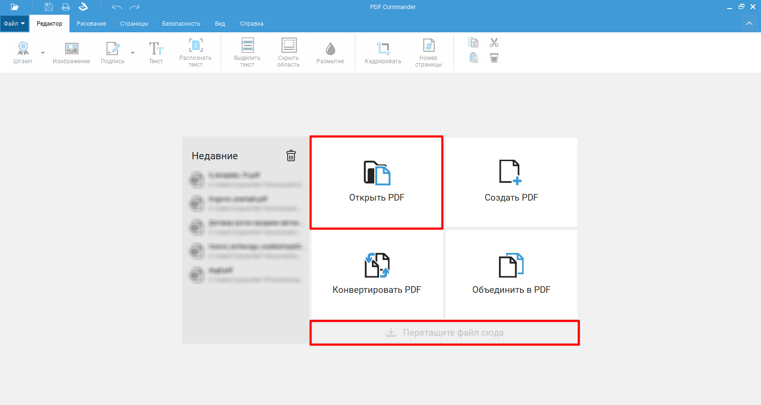Save document with the floppy disk icon

pyautogui.click(x=49, y=7)
